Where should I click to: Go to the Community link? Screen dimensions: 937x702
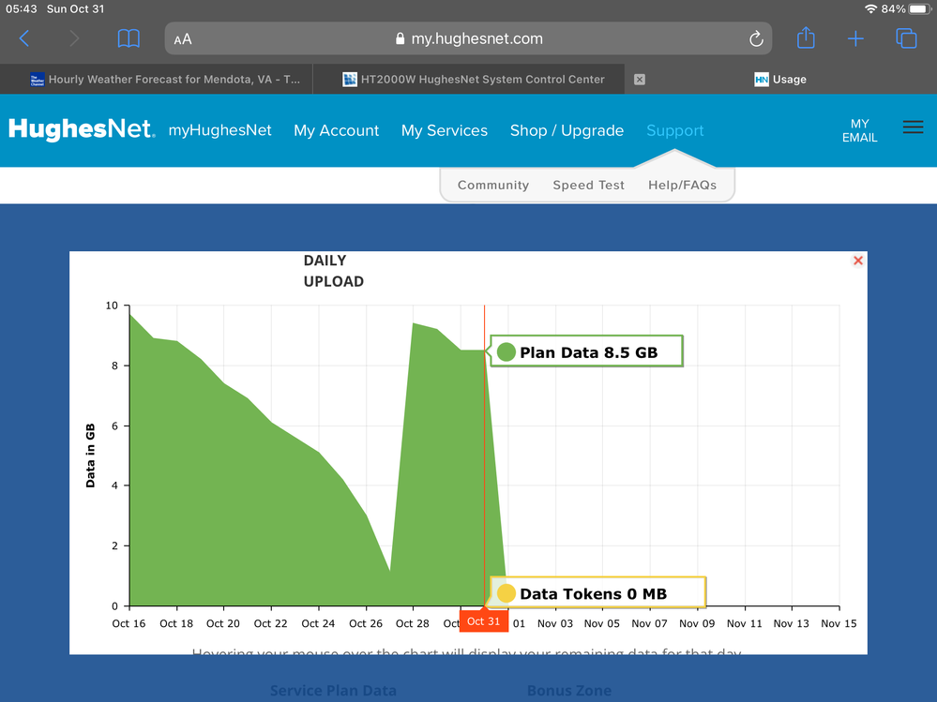[493, 185]
